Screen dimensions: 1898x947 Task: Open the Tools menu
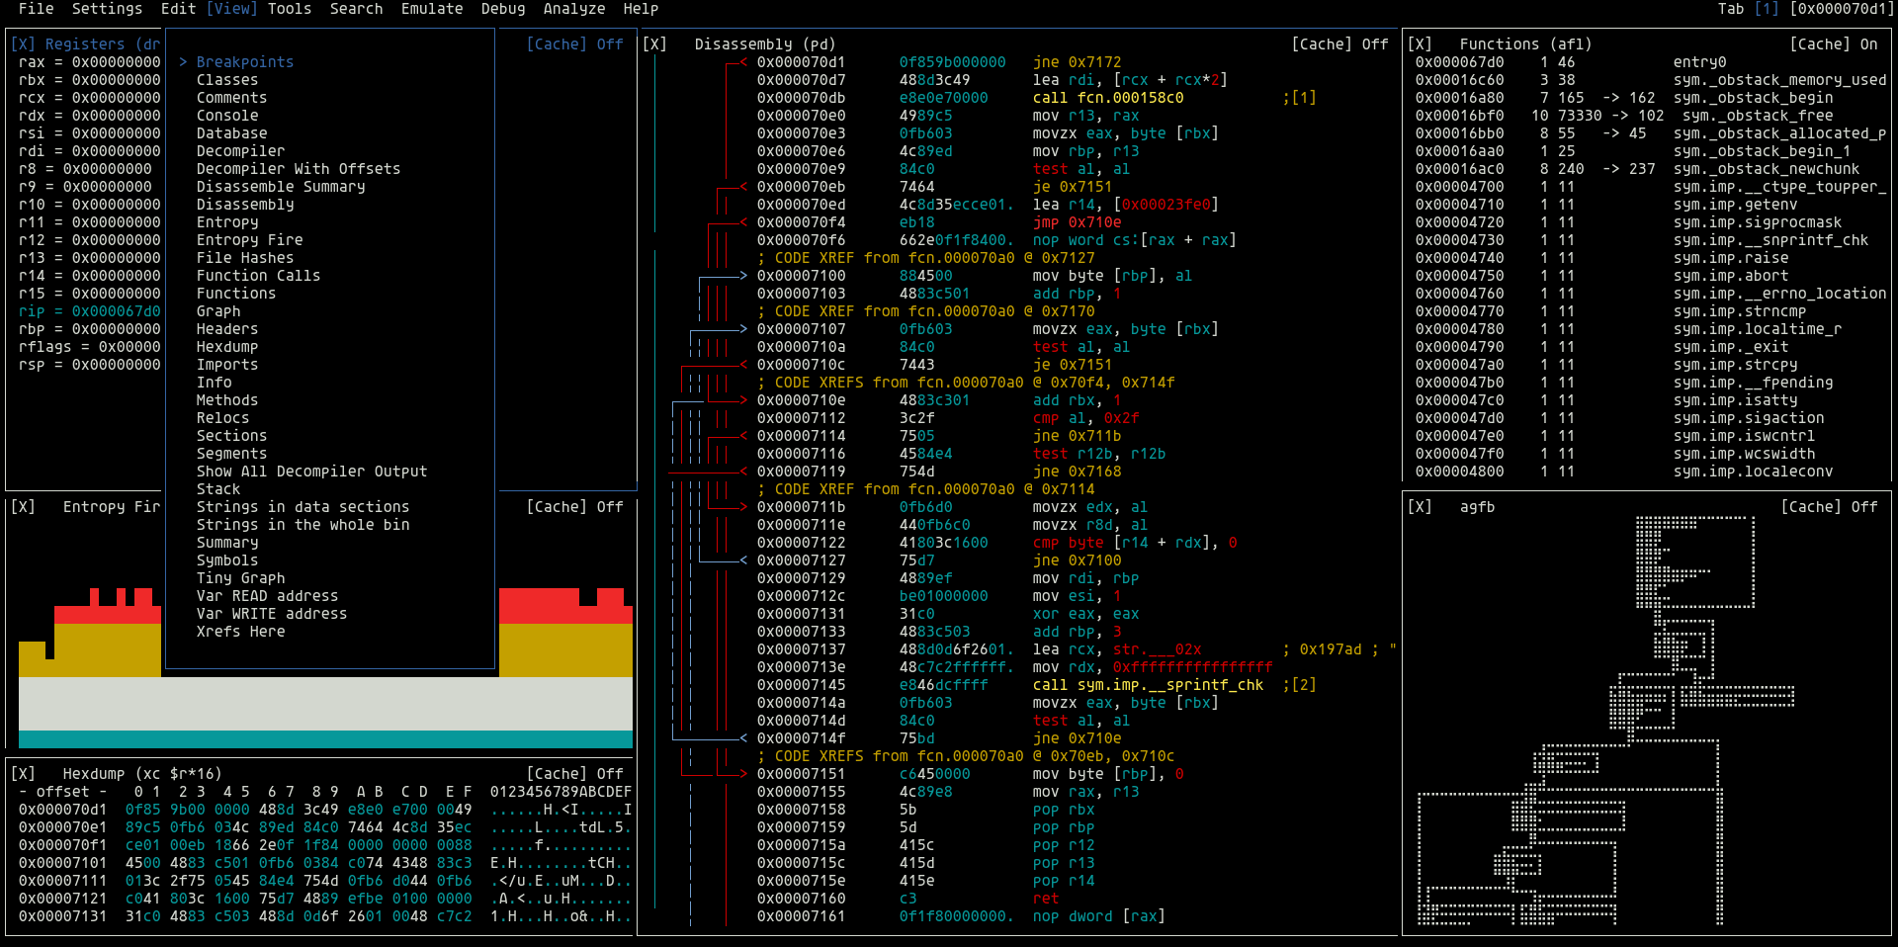point(289,9)
